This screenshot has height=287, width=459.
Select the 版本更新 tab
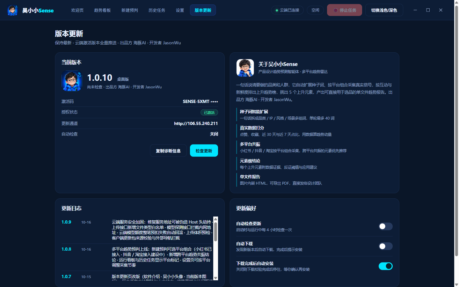203,10
